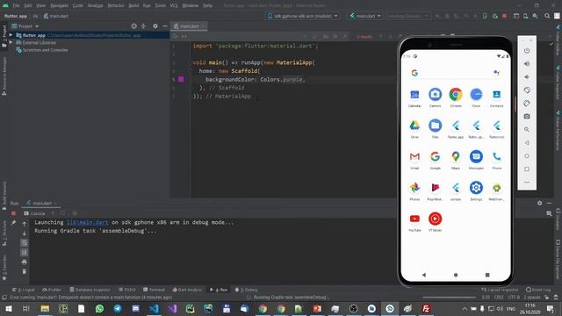
Task: Open the Refactor menu
Action: tap(116, 5)
